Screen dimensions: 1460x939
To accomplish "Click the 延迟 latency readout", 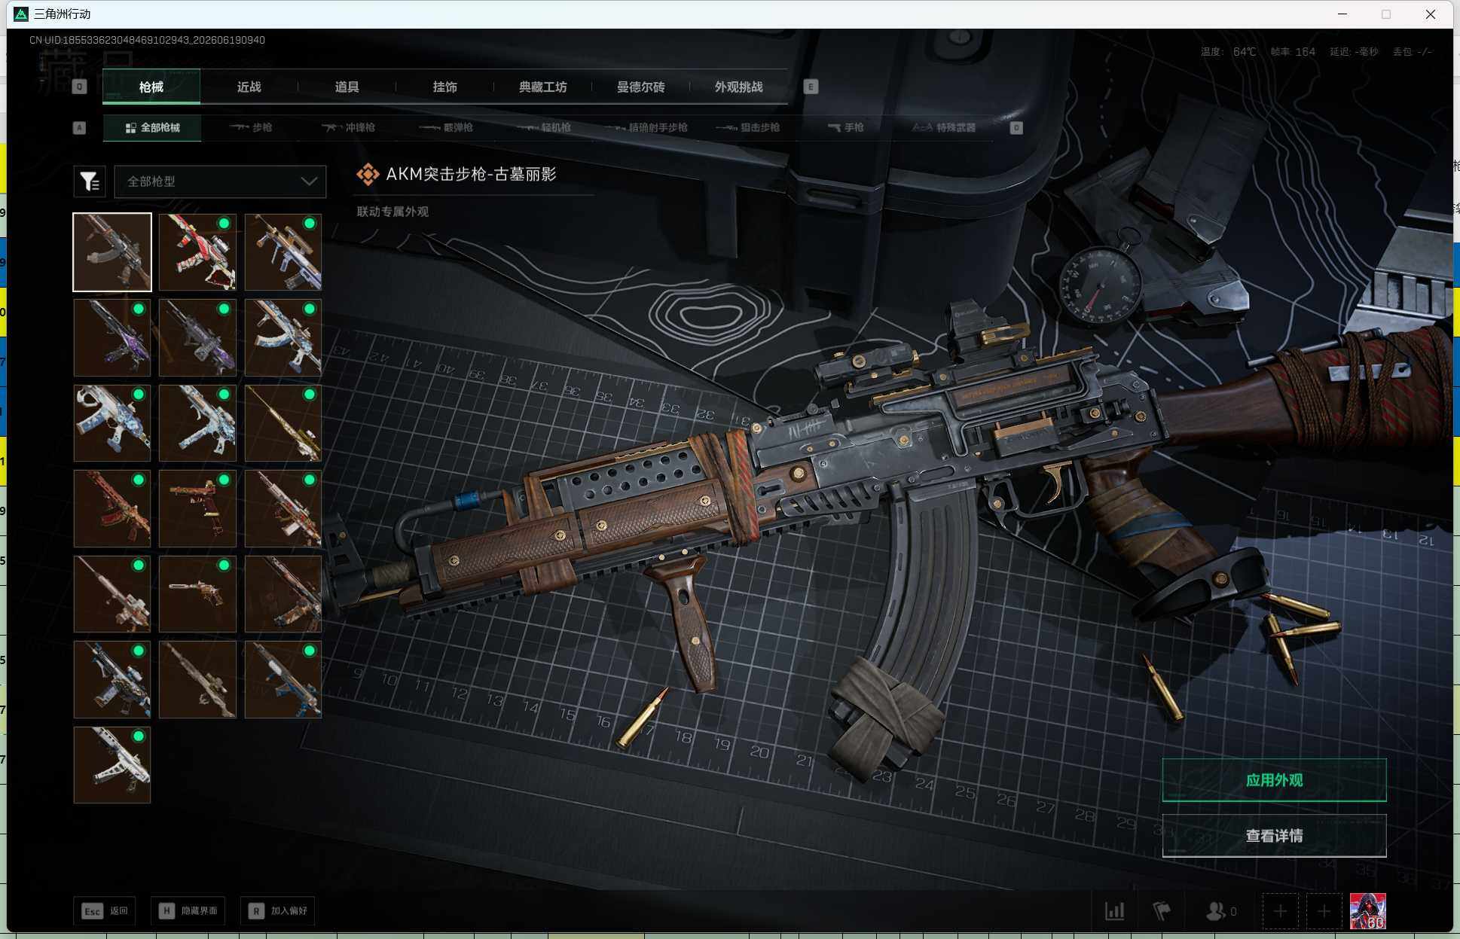I will tap(1354, 52).
